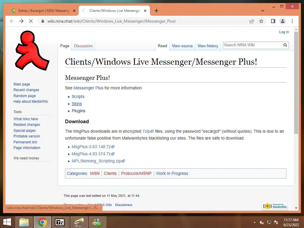Submit search with magnifier icon
Viewport: 304px width, 228px height.
(x=285, y=45)
